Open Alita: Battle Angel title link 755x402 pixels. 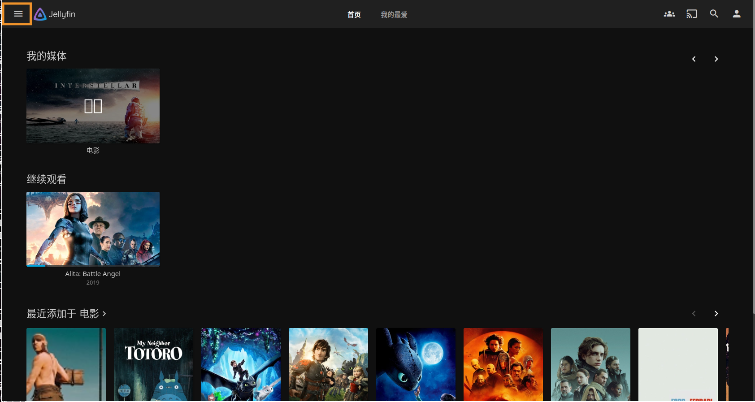[93, 274]
